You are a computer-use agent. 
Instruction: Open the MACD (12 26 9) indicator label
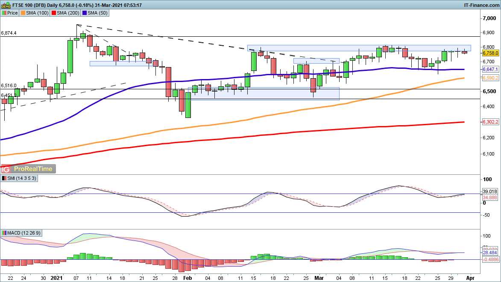click(x=22, y=233)
